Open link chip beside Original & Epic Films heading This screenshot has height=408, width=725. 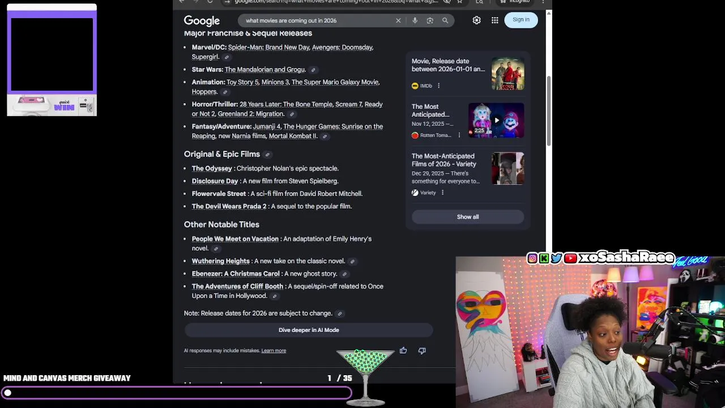click(x=268, y=155)
